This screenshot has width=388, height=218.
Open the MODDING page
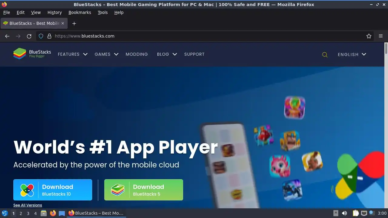137,54
